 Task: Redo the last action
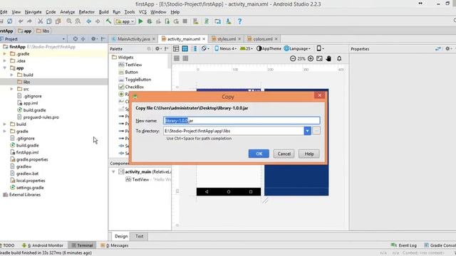click(29, 21)
